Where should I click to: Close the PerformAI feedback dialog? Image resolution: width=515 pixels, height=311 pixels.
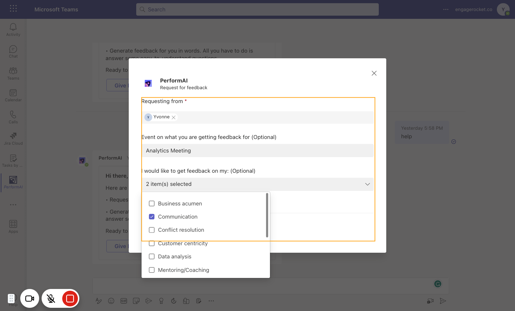(374, 73)
